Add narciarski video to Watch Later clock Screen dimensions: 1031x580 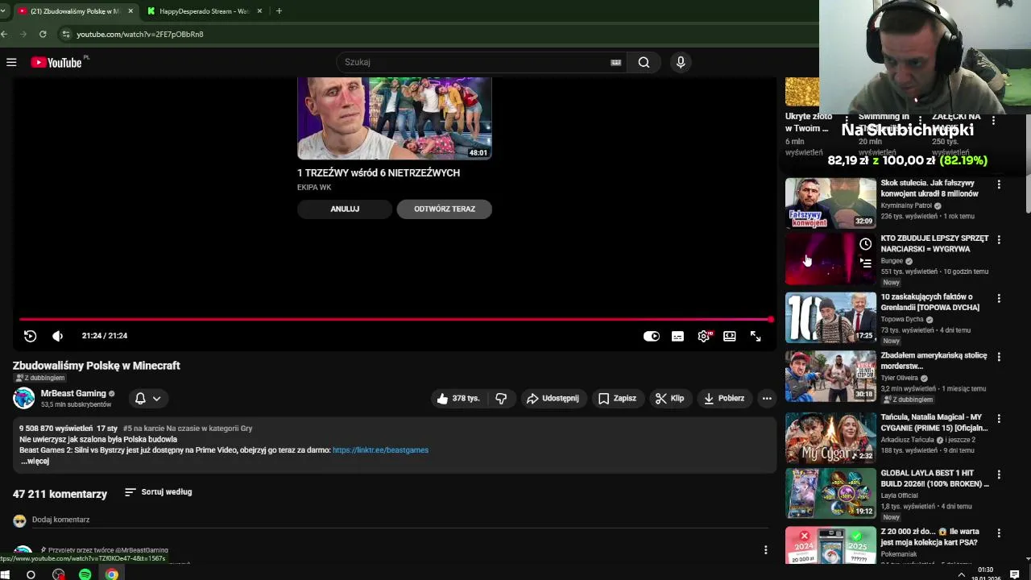tap(865, 244)
